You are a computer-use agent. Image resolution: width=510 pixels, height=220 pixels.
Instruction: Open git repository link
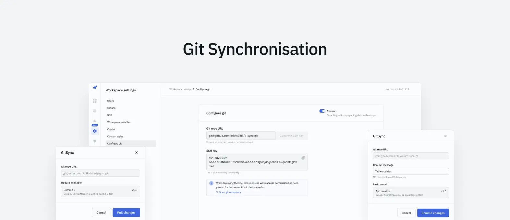(x=228, y=192)
